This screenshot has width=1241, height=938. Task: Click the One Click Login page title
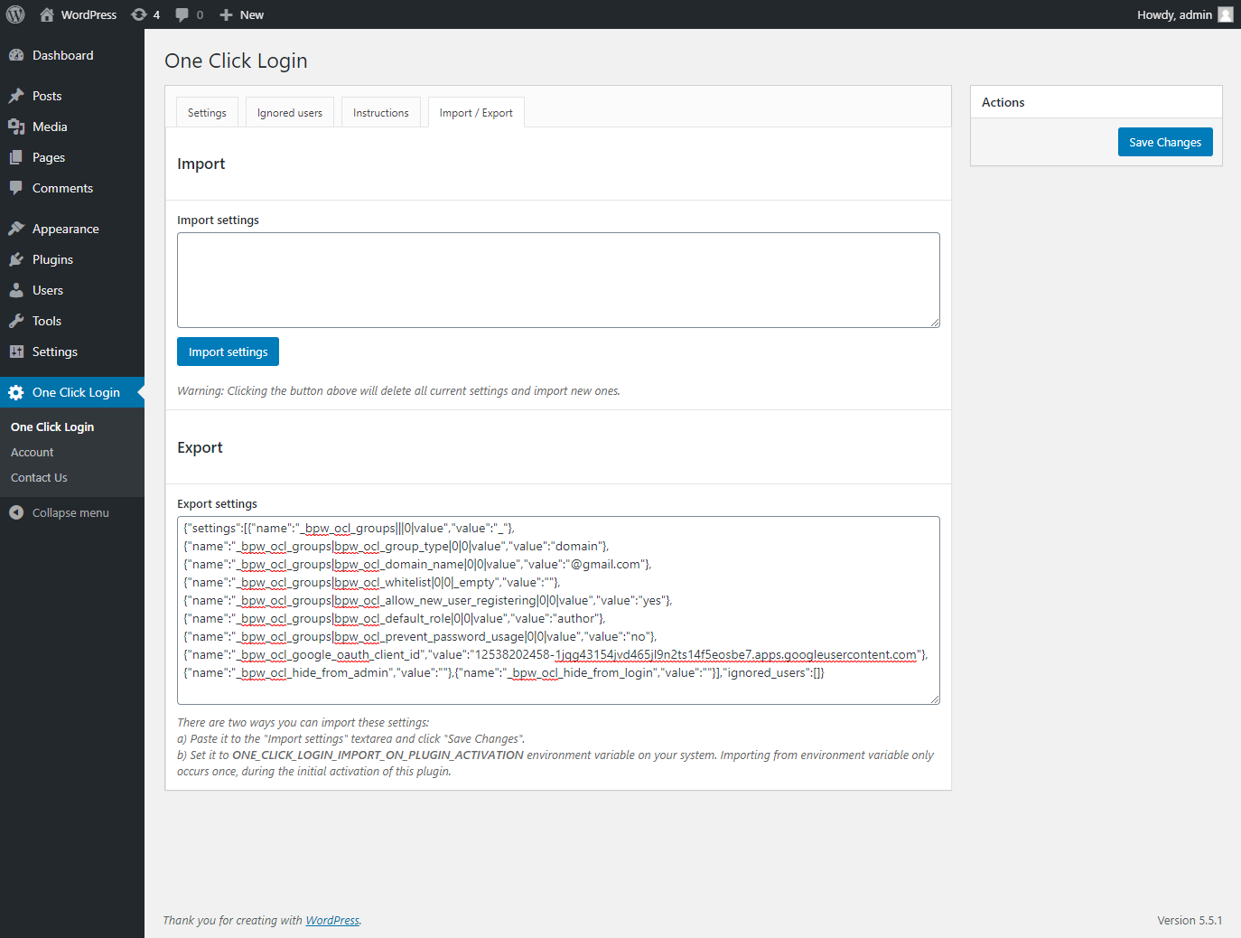236,61
